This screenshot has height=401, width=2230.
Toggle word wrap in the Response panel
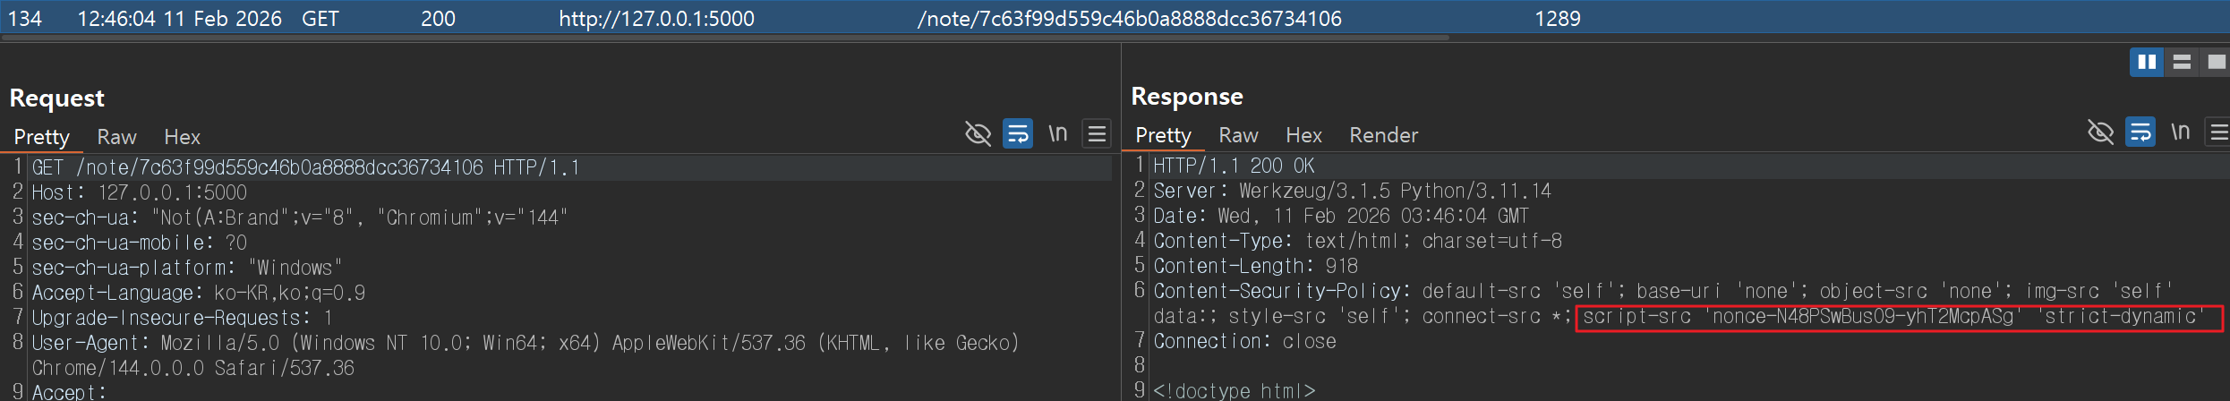(2140, 132)
